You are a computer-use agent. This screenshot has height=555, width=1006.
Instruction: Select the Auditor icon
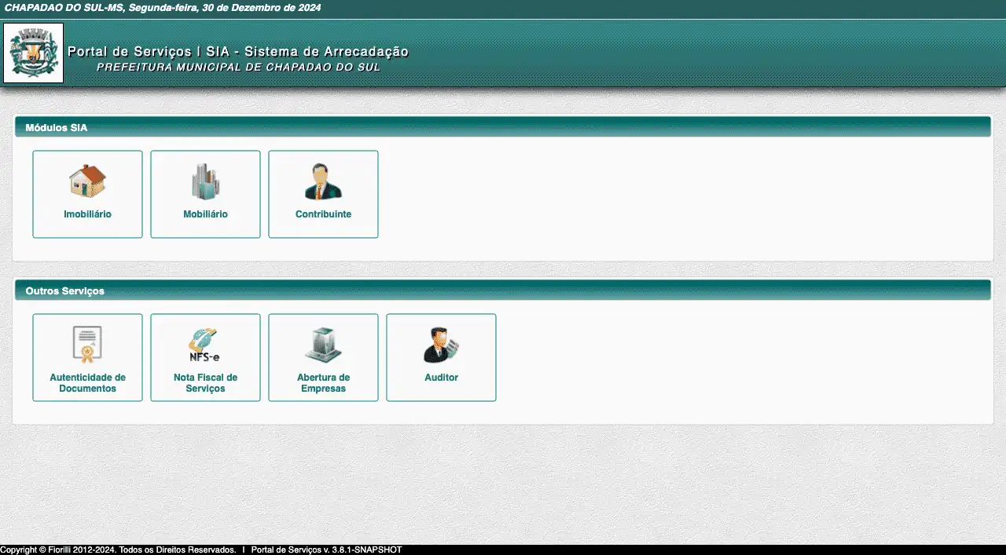(x=441, y=345)
